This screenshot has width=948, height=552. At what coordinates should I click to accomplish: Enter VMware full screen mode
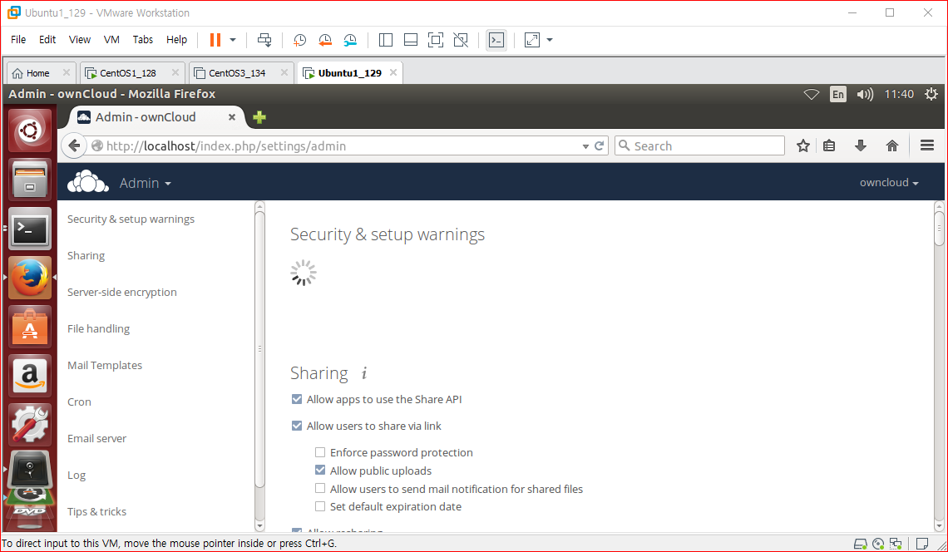435,40
